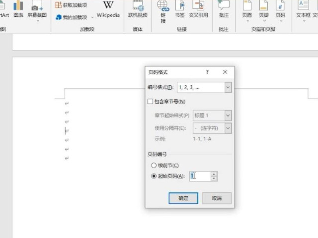Open the Wikipedia add-in
The width and height of the screenshot is (318, 238).
[108, 9]
